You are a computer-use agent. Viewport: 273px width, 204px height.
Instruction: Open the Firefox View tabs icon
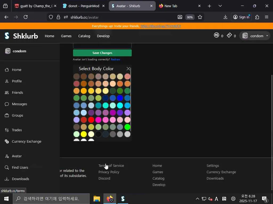(5, 6)
